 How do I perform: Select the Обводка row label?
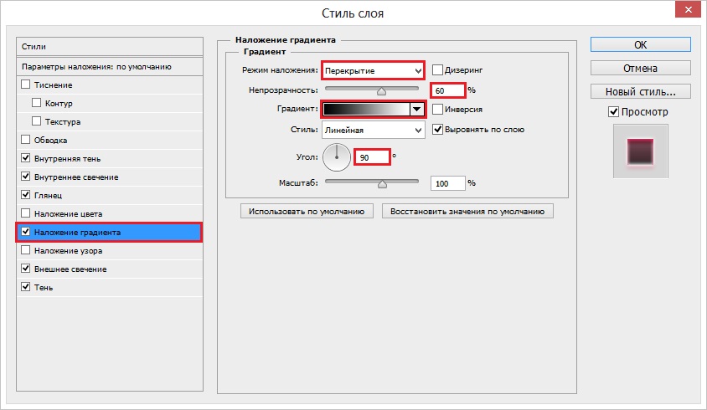coord(50,140)
